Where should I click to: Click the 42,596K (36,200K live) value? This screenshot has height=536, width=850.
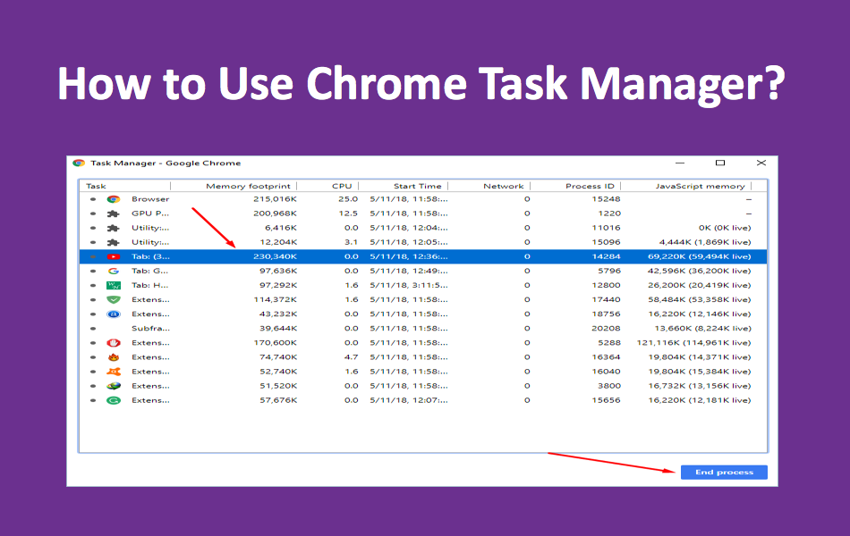click(700, 271)
